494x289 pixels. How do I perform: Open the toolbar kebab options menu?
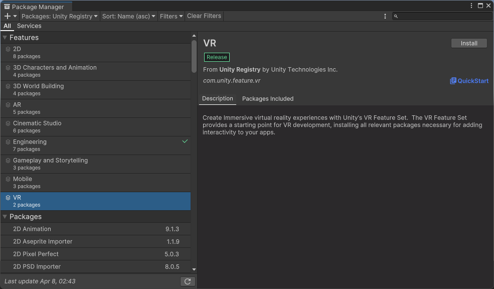(385, 16)
